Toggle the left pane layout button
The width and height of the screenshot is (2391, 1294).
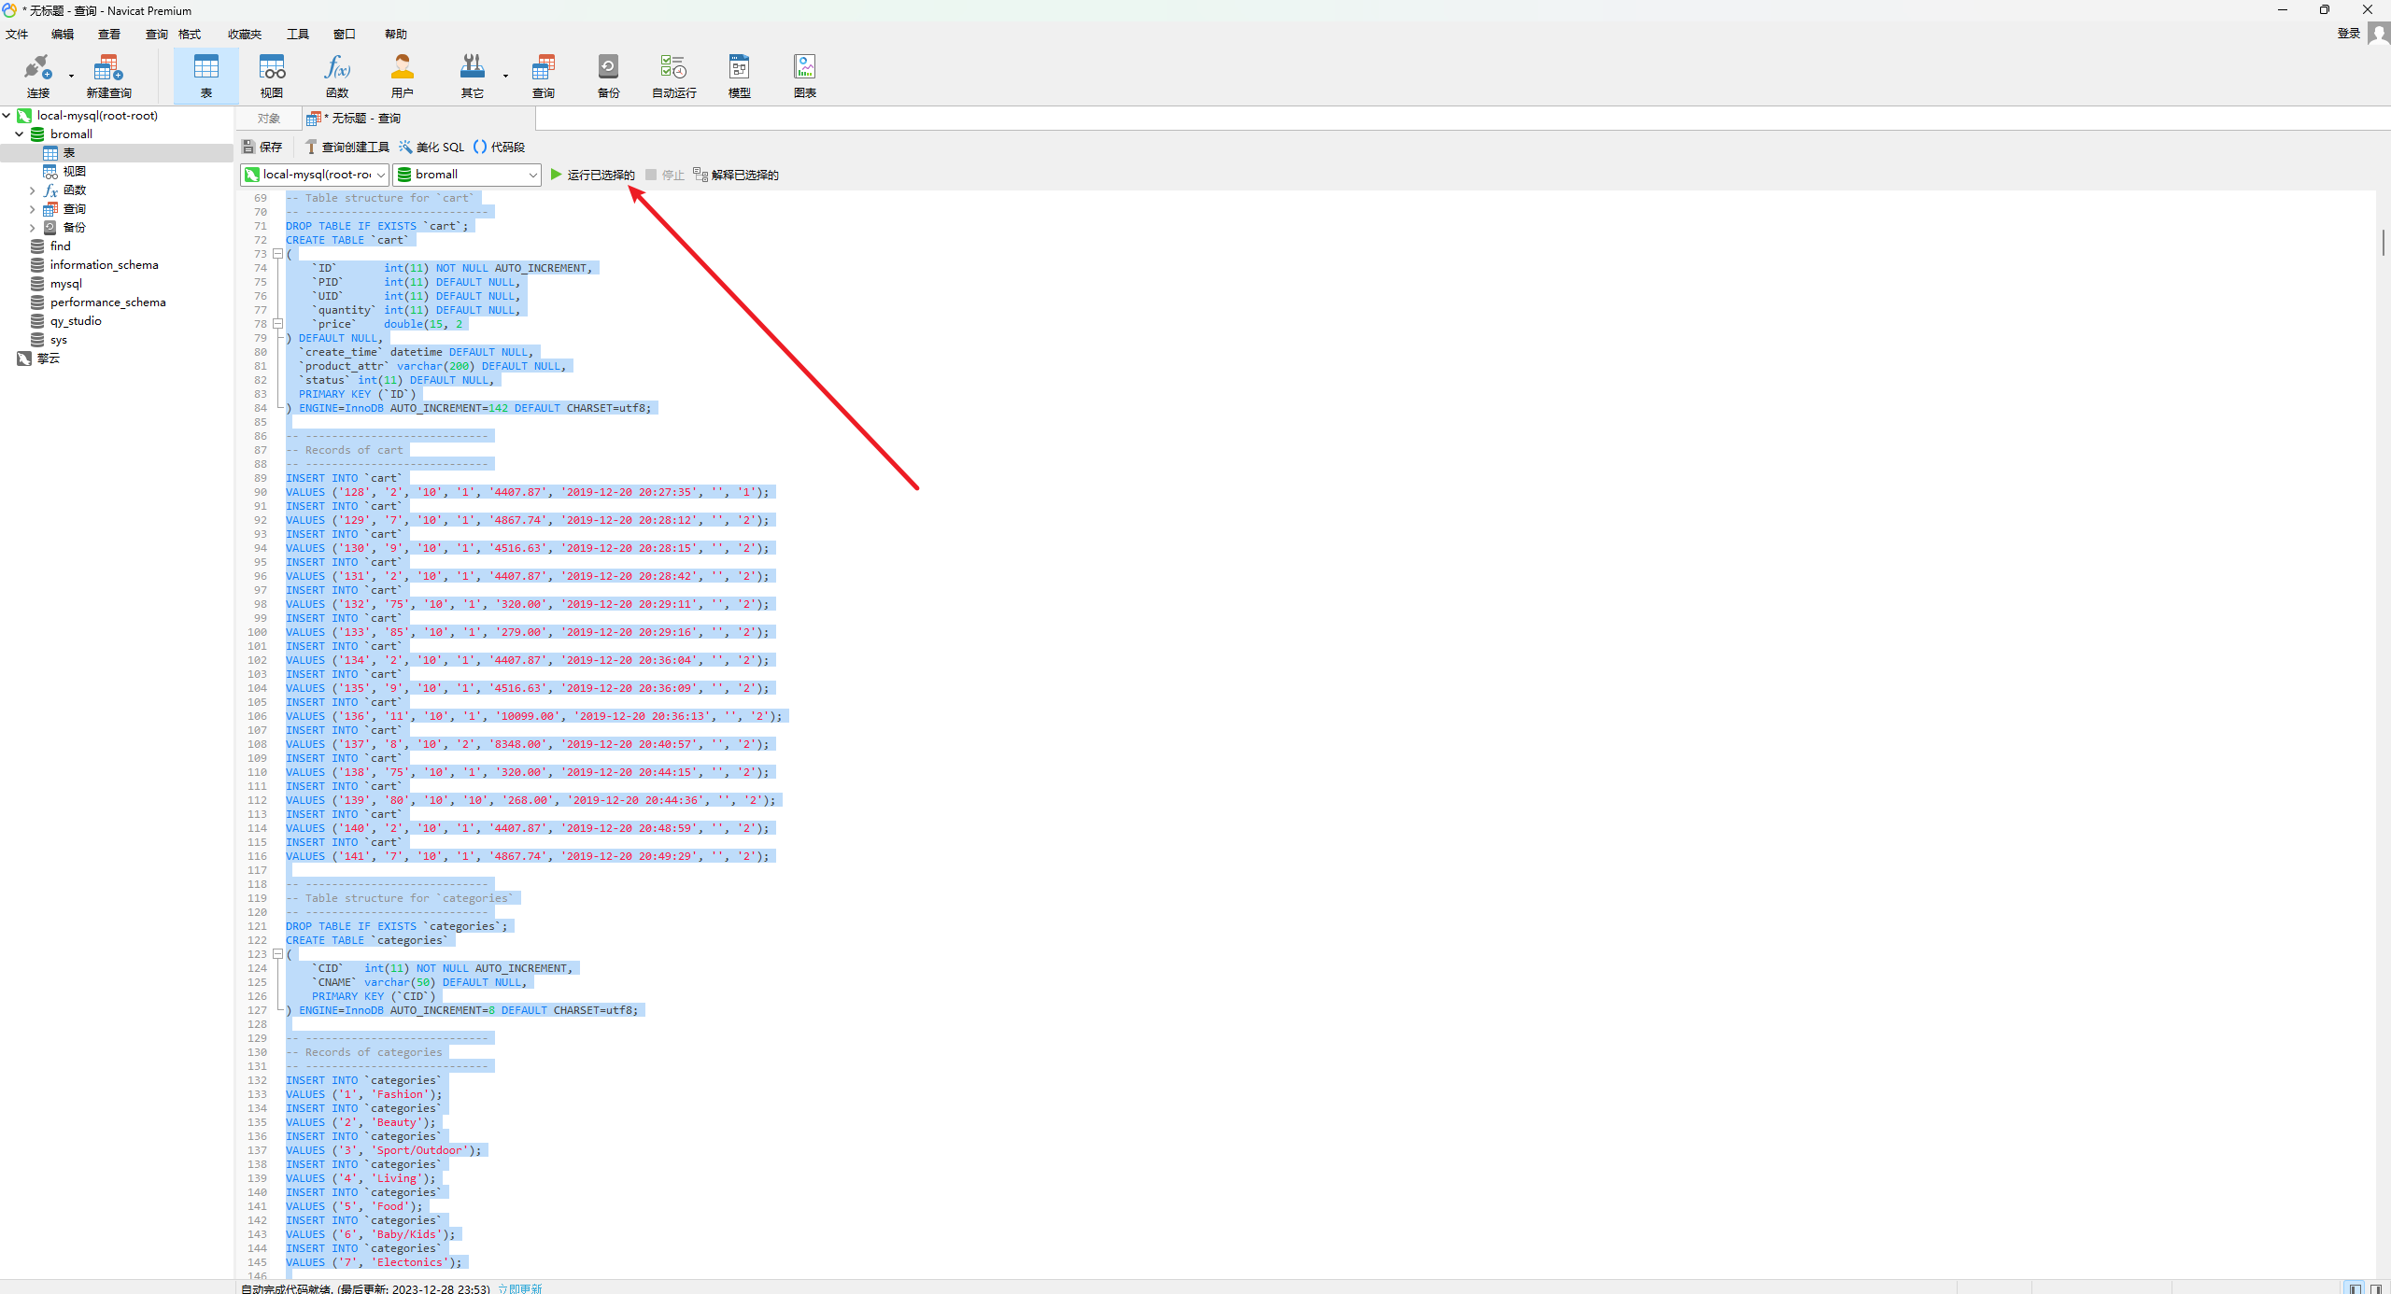[x=2356, y=1288]
